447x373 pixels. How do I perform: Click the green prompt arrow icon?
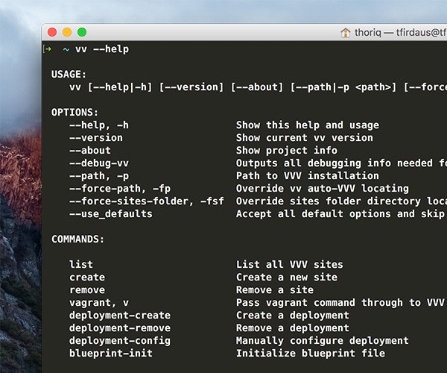pyautogui.click(x=48, y=49)
